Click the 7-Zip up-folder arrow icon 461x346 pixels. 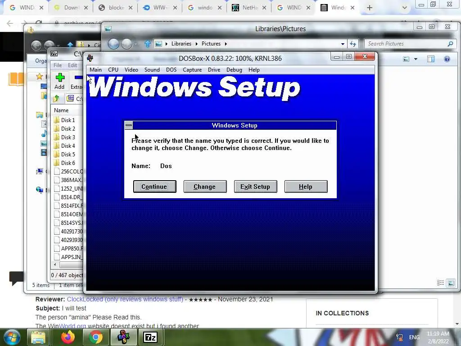(56, 99)
